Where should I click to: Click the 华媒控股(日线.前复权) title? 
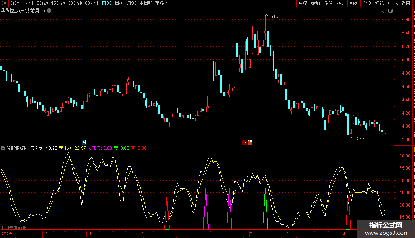pyautogui.click(x=23, y=11)
